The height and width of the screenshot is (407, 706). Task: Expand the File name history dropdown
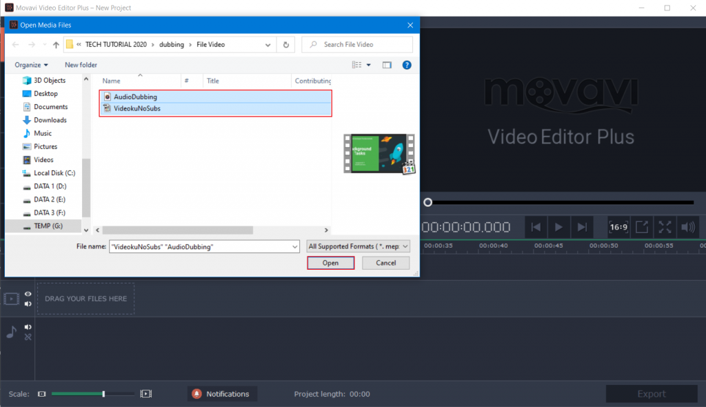click(295, 246)
